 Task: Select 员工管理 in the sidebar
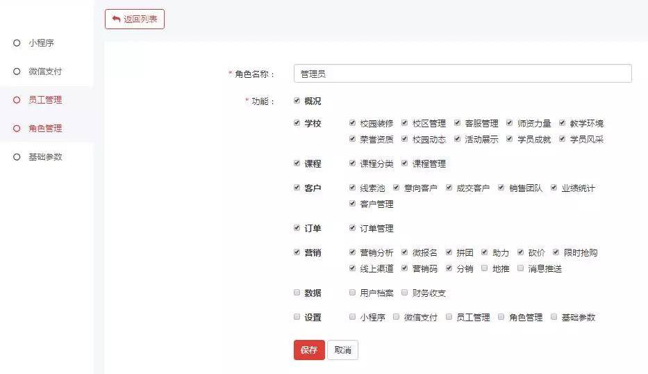point(45,100)
